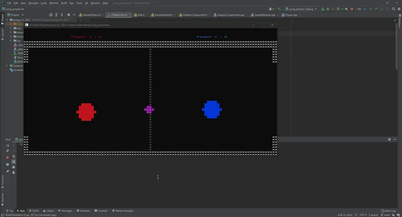Screen dimensions: 402x217
Task: Open the Refactor menu
Action: pos(54,3)
